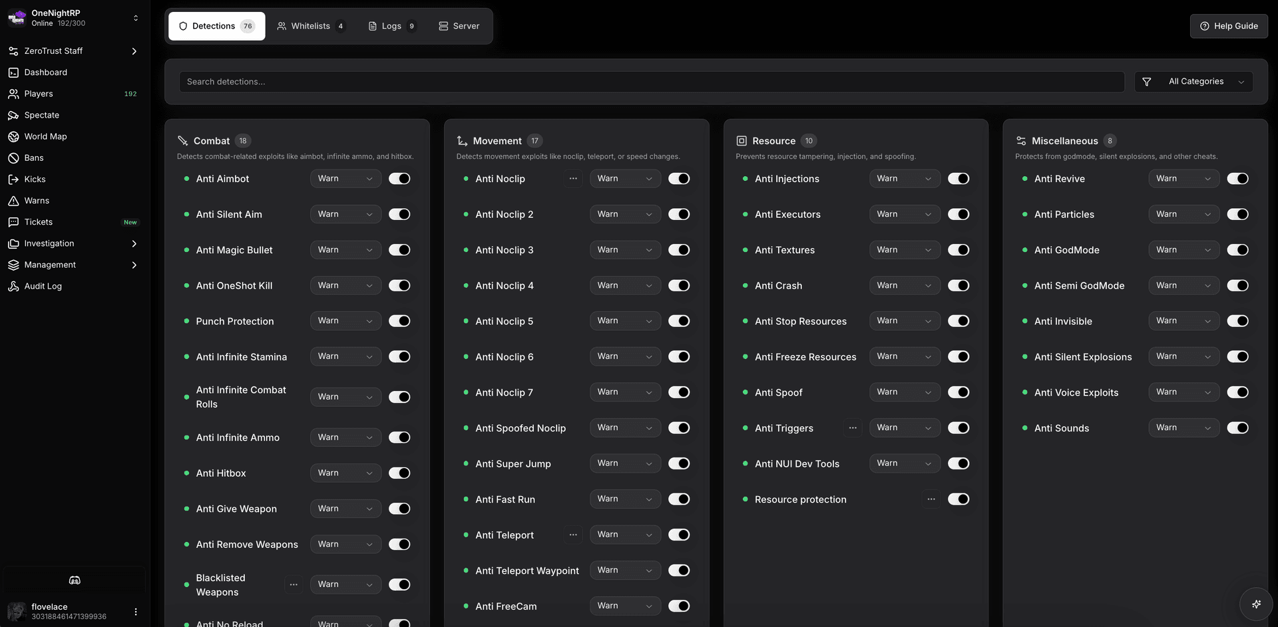Open the server switcher for OneNightRP
This screenshot has height=627, width=1278.
point(136,18)
